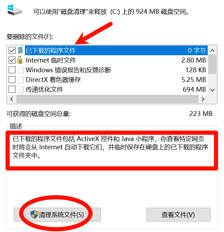Viewport: 224px width, 232px height.
Task: Click the horizontal scroll right arrow
Action: pos(203,99)
